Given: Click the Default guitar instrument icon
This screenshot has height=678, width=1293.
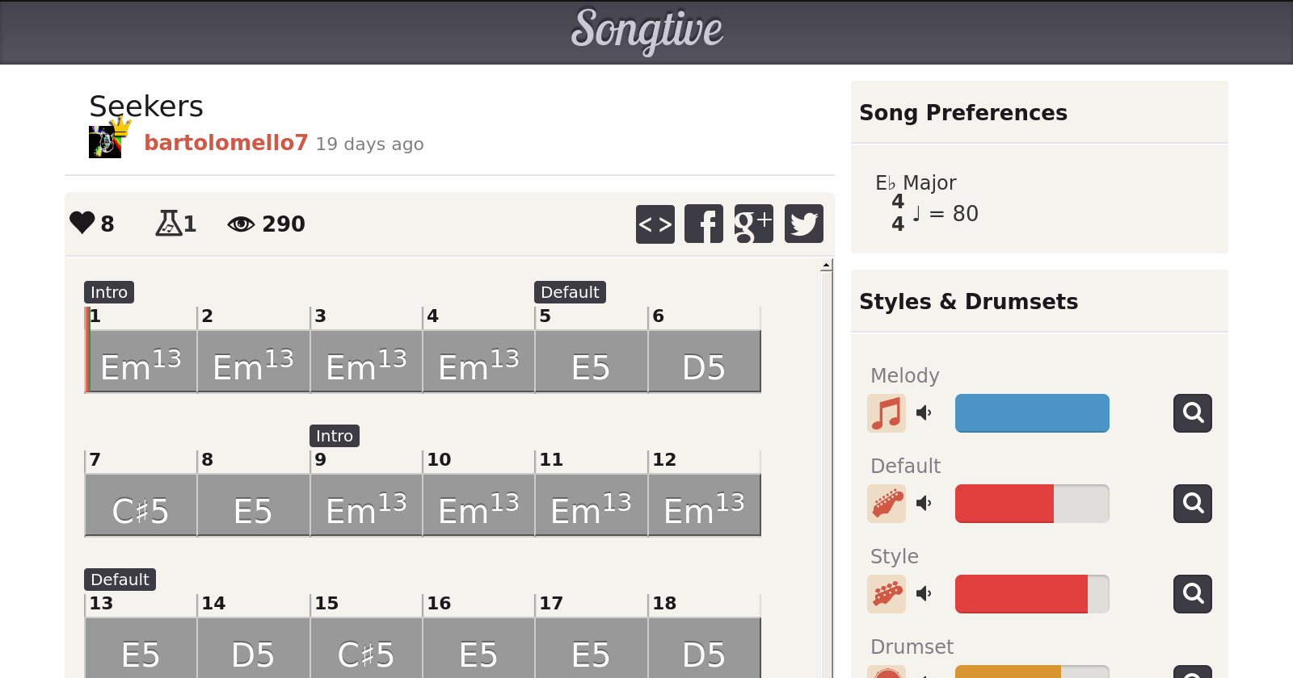Looking at the screenshot, I should pyautogui.click(x=887, y=504).
